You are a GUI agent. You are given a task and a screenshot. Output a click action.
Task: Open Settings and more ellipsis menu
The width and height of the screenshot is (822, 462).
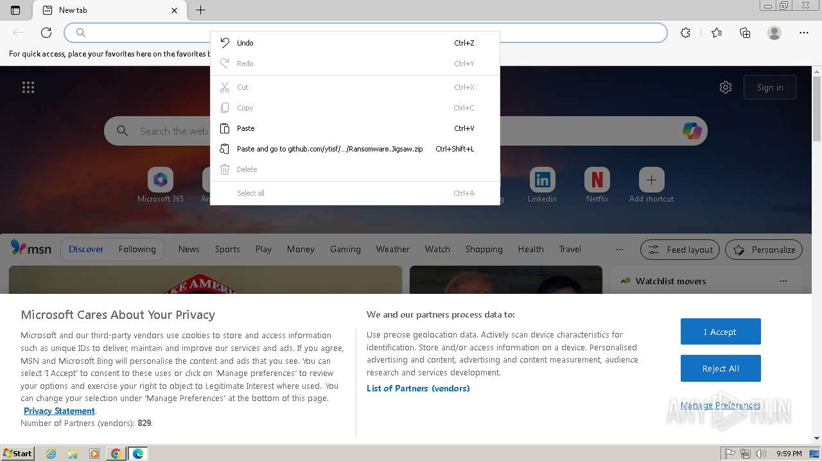(804, 33)
